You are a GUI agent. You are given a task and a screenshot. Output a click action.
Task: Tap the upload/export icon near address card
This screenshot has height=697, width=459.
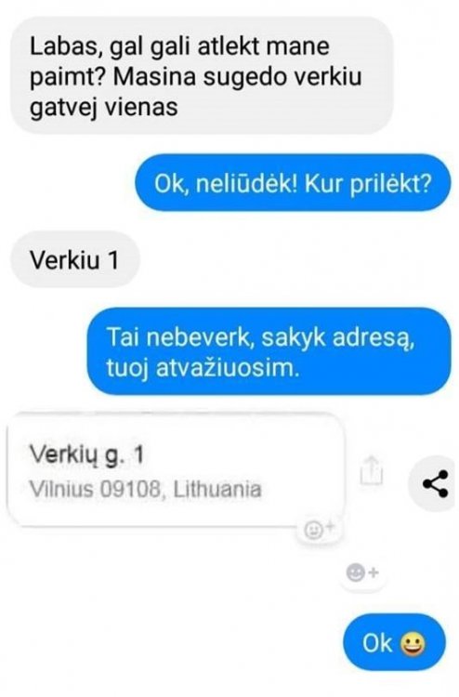(x=371, y=470)
